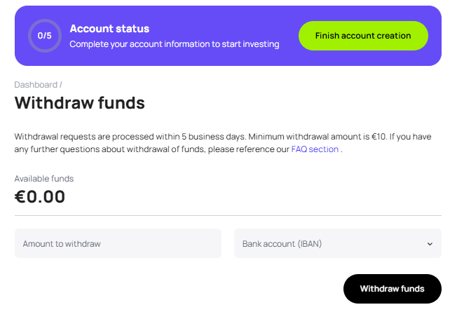Click the Withdraw funds page title

pyautogui.click(x=79, y=103)
